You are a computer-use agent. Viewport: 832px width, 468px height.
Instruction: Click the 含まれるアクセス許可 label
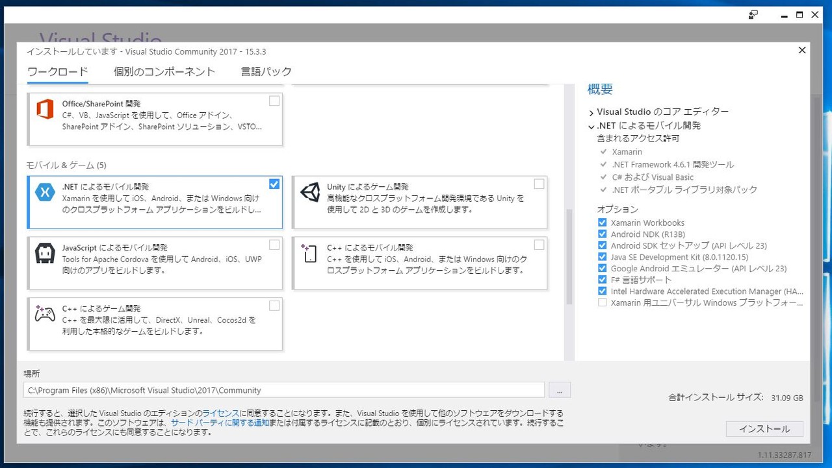pos(638,138)
